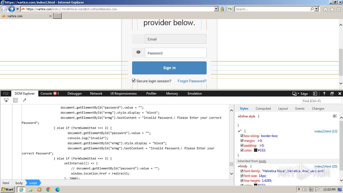Open the recent pages dropdown arrow
343x193 pixels.
point(18,9)
